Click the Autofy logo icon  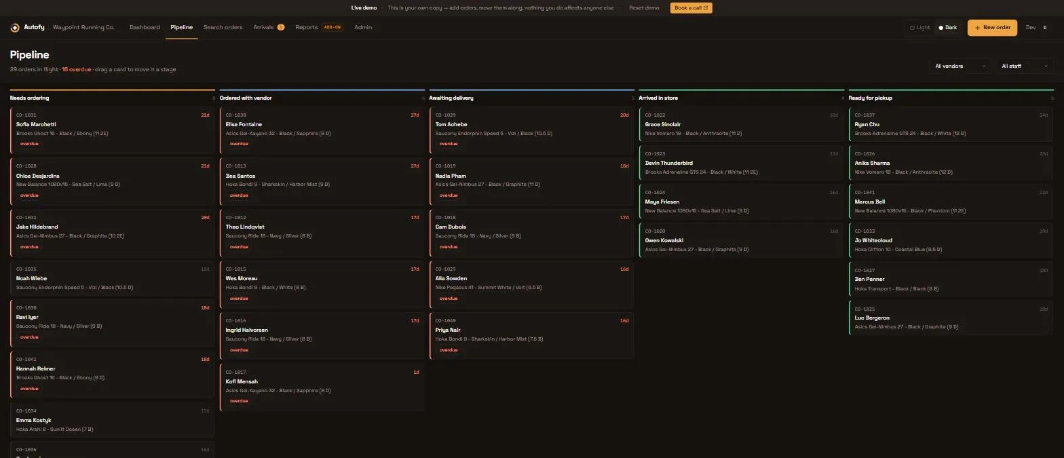pos(15,28)
